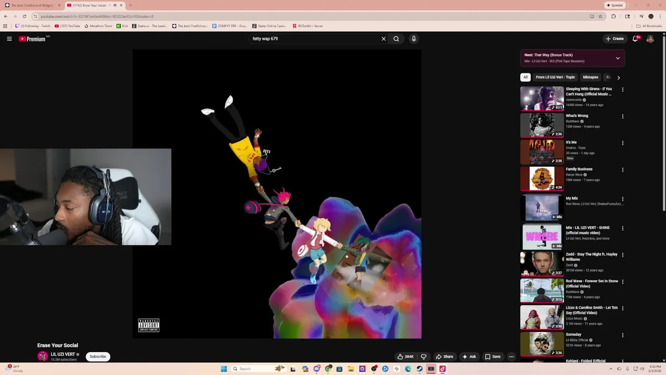Open LIL UZI VERT SHINE mix thumbnail
This screenshot has height=375, width=666.
tap(542, 236)
